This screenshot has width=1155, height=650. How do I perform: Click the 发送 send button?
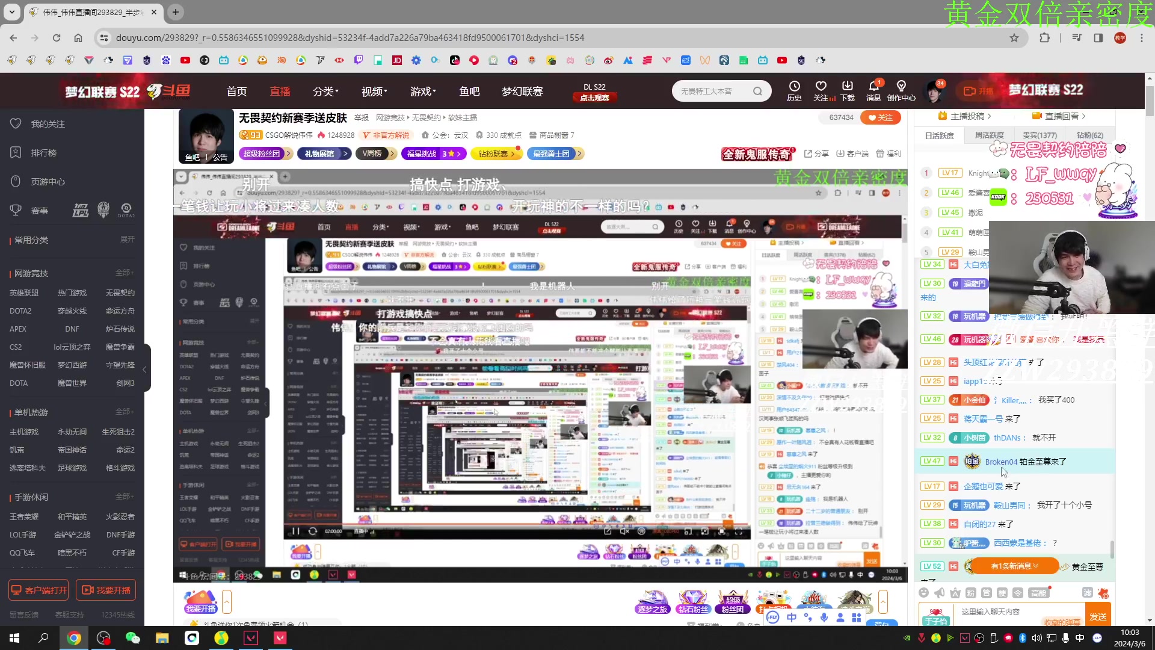[x=1098, y=617]
